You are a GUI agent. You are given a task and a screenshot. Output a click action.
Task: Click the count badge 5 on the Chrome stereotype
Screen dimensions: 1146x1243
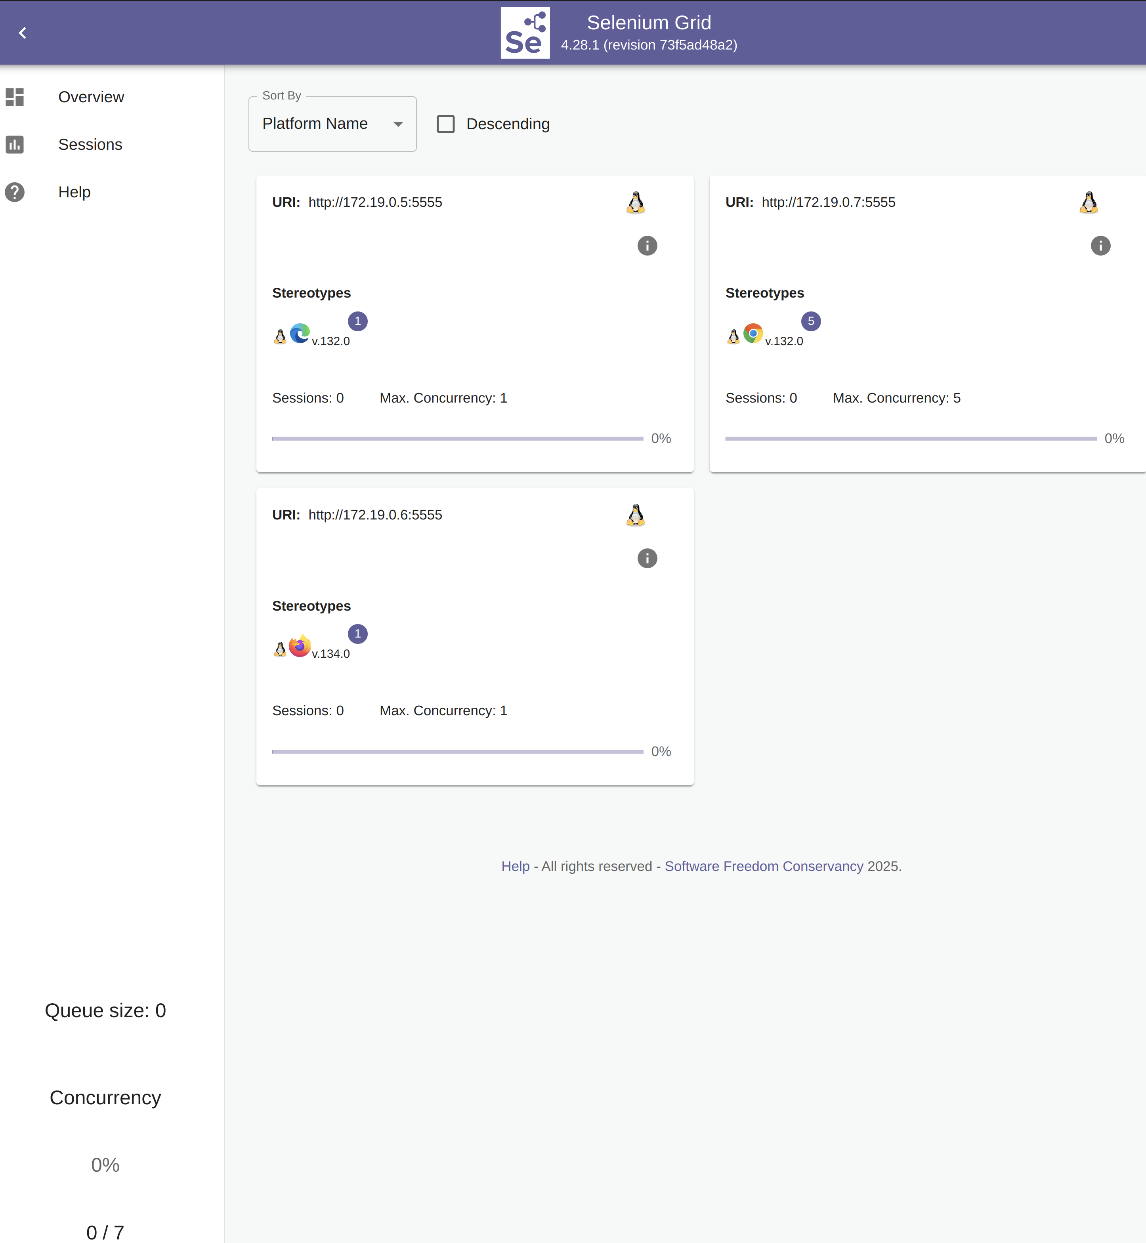(810, 321)
